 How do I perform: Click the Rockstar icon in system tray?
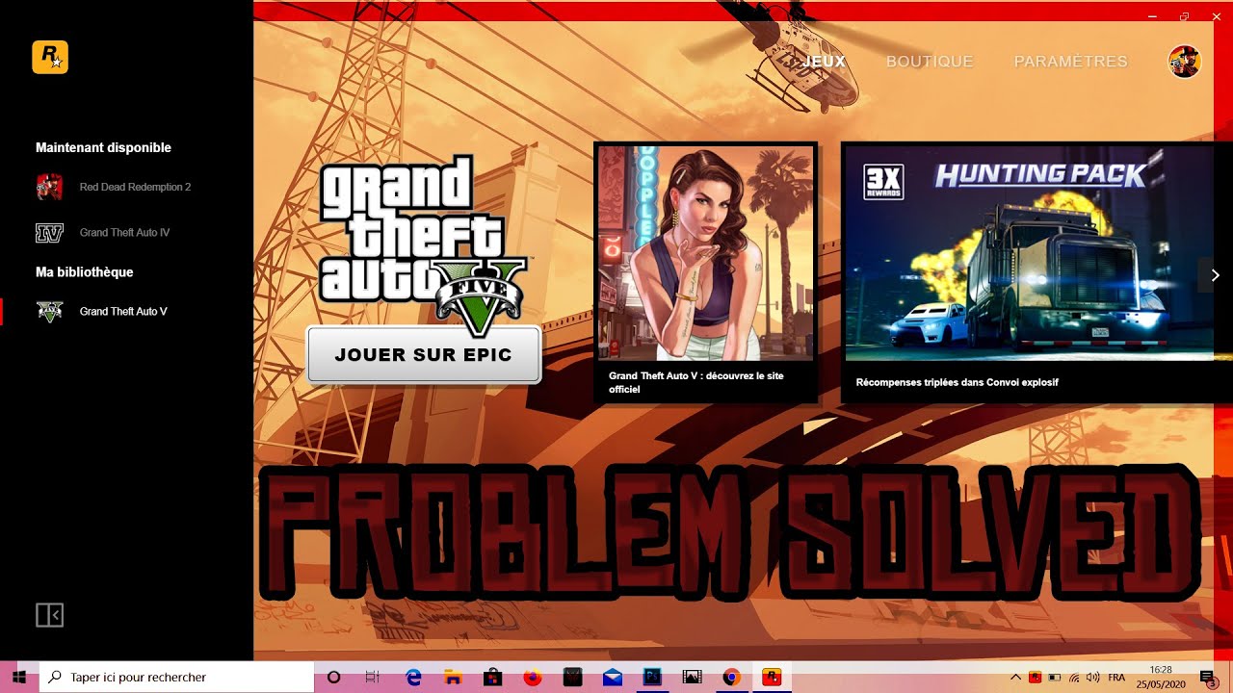pos(1036,677)
